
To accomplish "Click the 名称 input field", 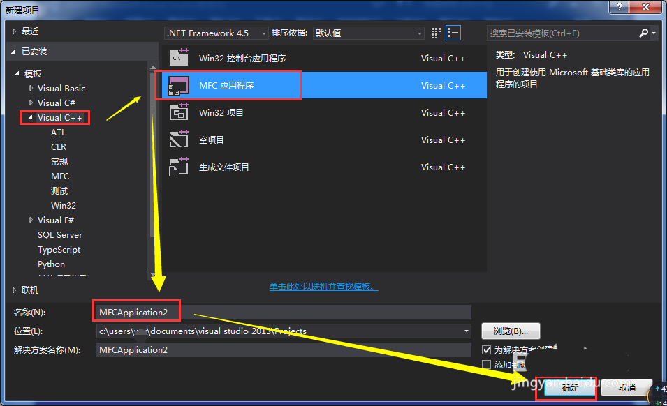I will tap(284, 312).
